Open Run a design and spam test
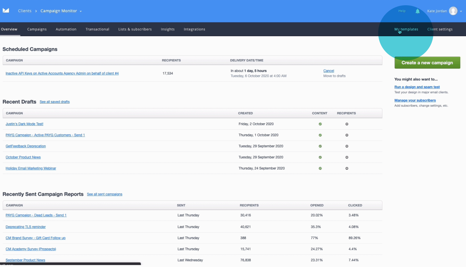The width and height of the screenshot is (466, 267). pos(417,87)
